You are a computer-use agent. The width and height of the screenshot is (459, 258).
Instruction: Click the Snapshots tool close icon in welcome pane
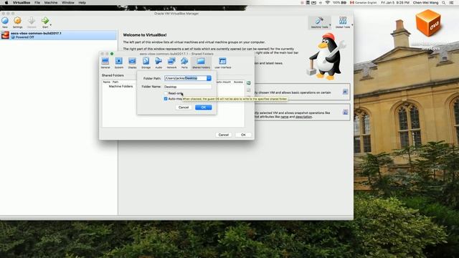click(345, 112)
